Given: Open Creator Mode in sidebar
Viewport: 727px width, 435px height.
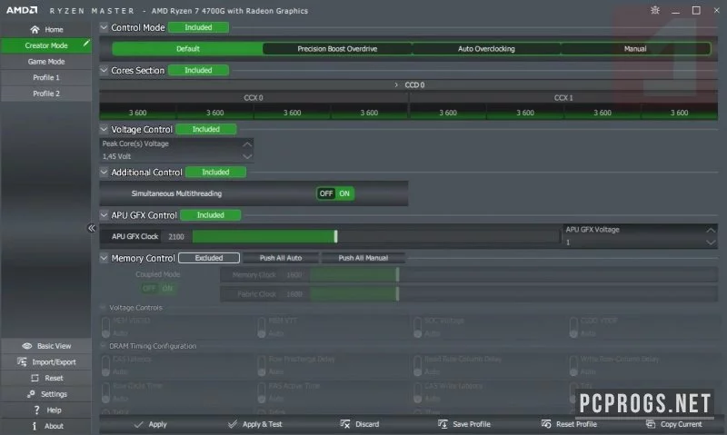Looking at the screenshot, I should click(x=46, y=45).
